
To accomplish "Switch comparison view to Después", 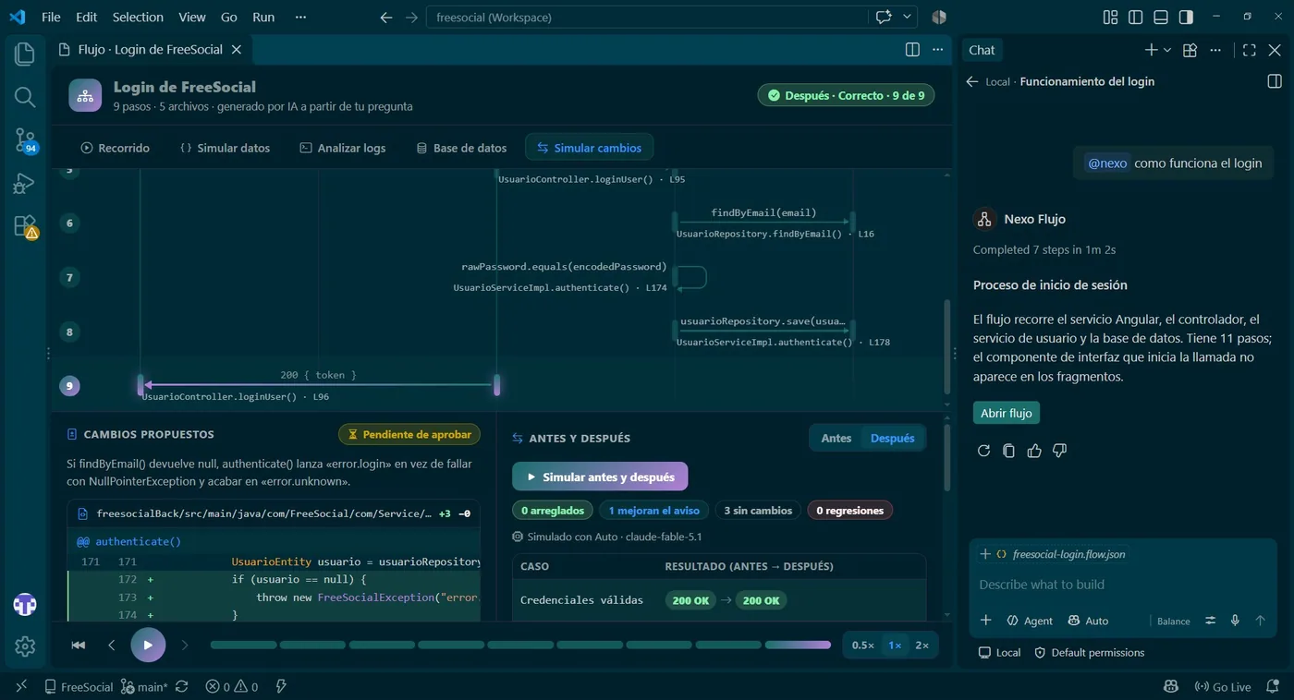I will point(893,439).
